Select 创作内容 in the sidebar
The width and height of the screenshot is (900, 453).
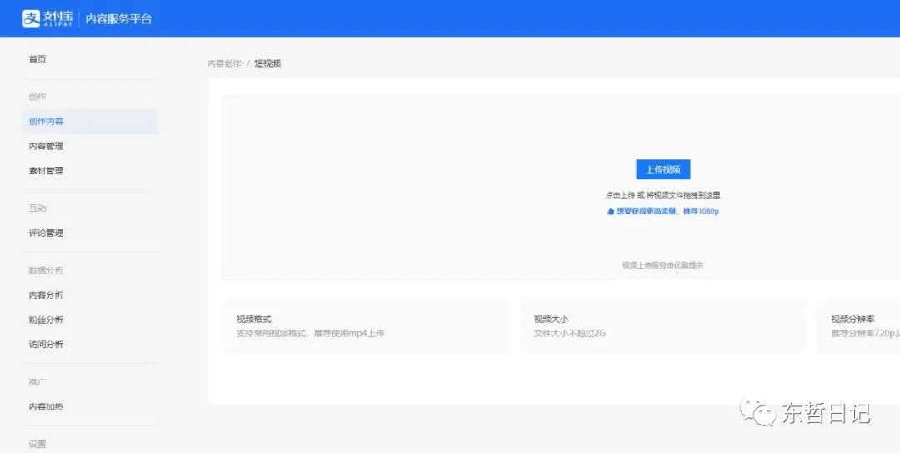pos(90,121)
